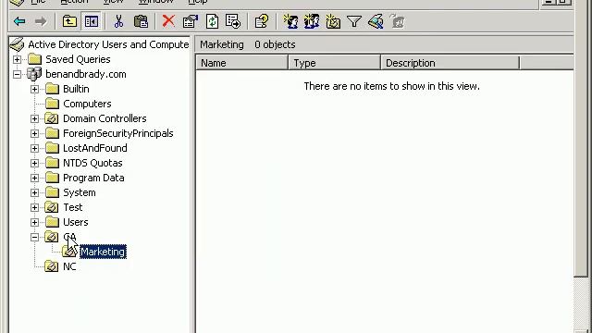592x333 pixels.
Task: Expand the ForeignSecurityPrincipals node
Action: point(35,133)
